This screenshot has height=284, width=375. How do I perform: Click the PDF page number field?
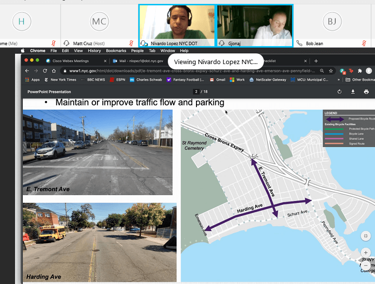point(196,92)
